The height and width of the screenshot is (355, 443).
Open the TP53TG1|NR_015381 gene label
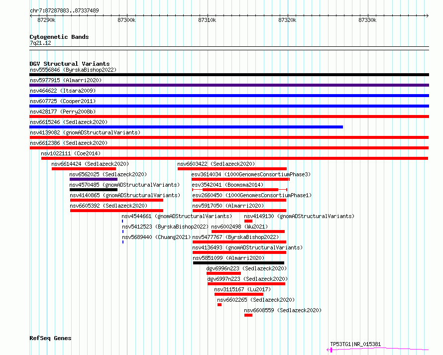(x=355, y=344)
